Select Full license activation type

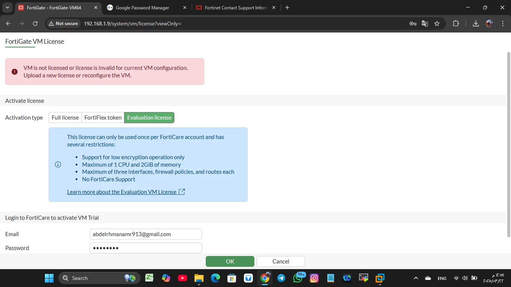pos(65,117)
